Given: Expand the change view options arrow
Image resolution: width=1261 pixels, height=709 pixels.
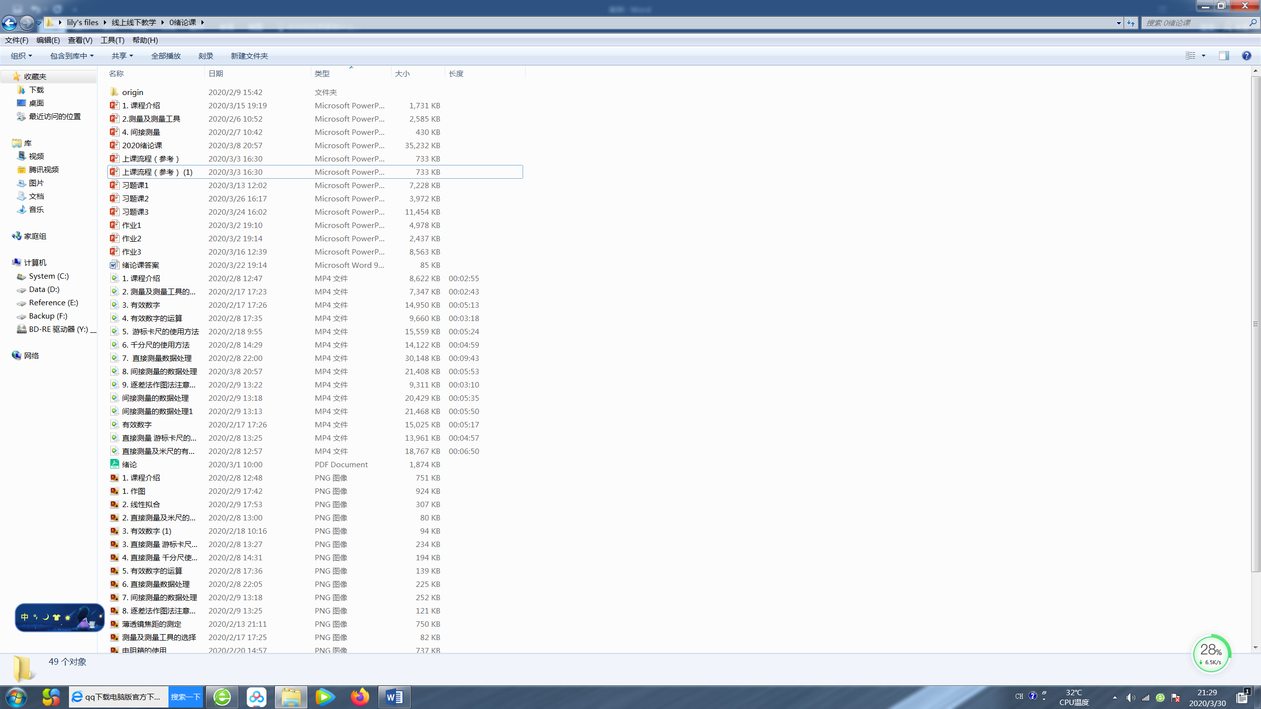Looking at the screenshot, I should (1203, 56).
